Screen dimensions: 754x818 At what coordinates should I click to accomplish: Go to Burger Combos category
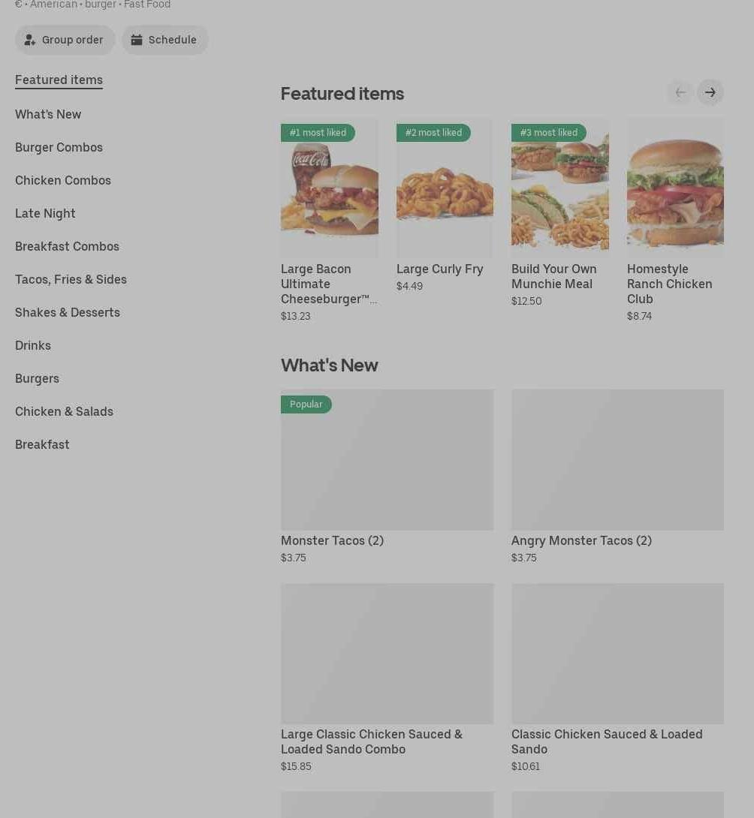pyautogui.click(x=59, y=147)
